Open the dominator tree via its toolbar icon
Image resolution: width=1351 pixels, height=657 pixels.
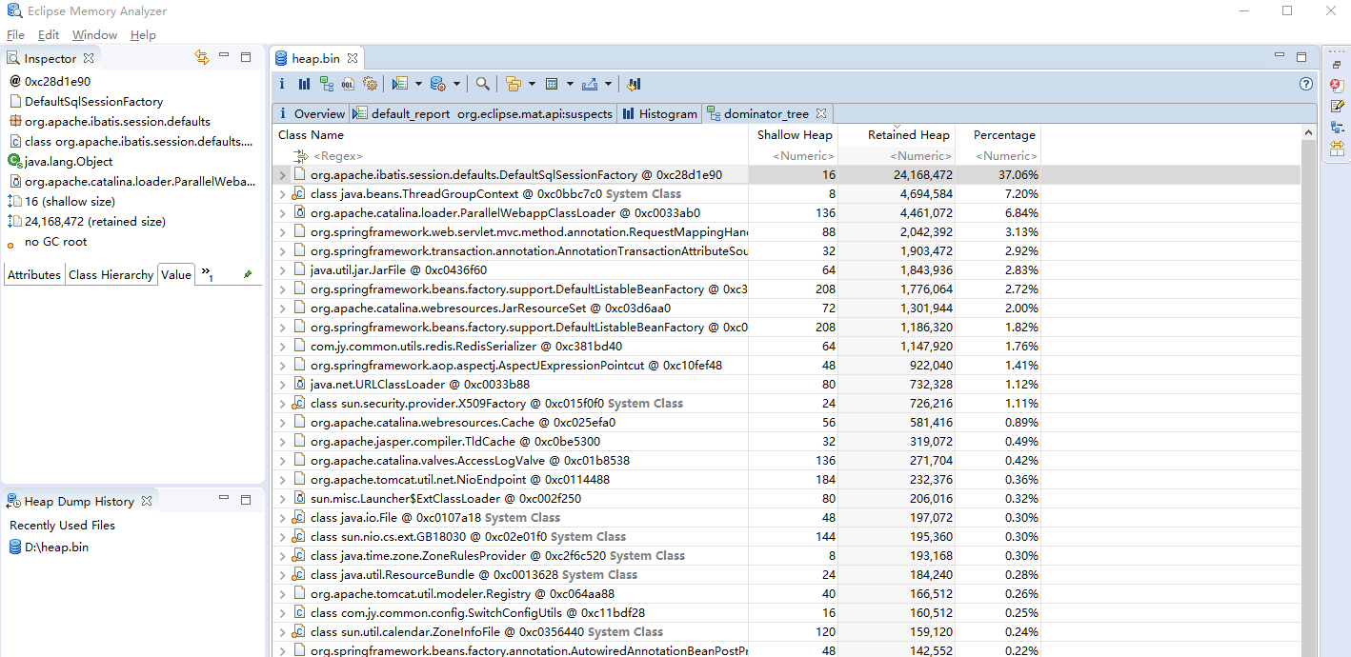327,84
